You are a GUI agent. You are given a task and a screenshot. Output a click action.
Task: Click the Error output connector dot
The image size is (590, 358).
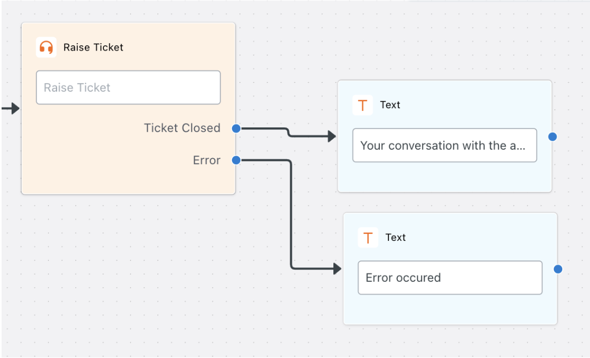[x=236, y=160]
